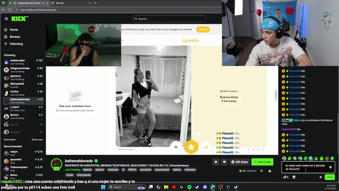Open LuVan7's channel

tap(23, 108)
